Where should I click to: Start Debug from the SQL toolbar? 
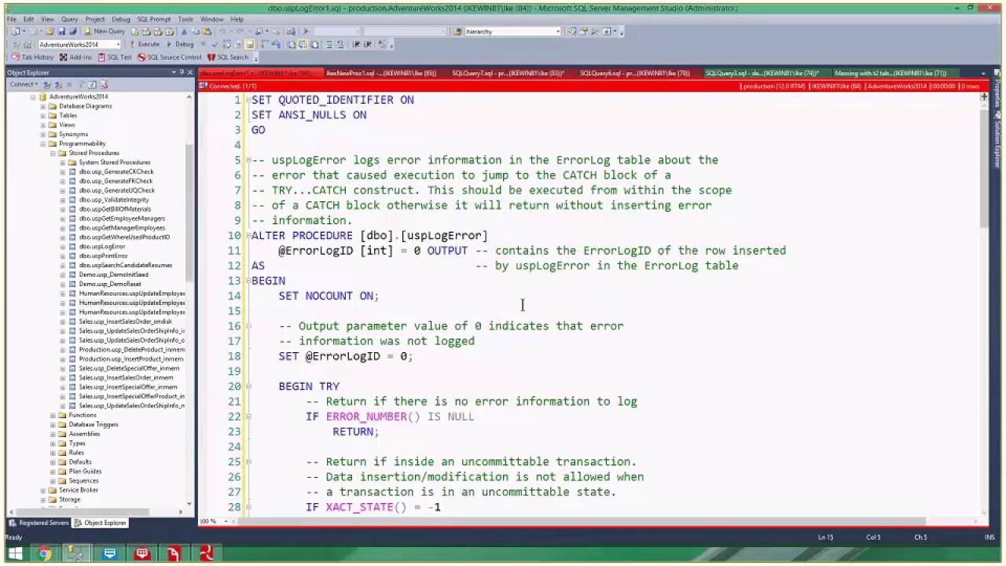tap(181, 44)
